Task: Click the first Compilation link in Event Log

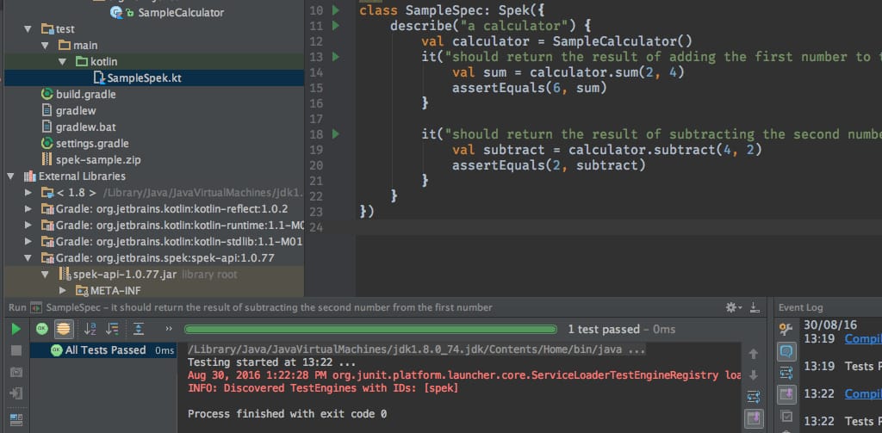Action: pos(862,339)
